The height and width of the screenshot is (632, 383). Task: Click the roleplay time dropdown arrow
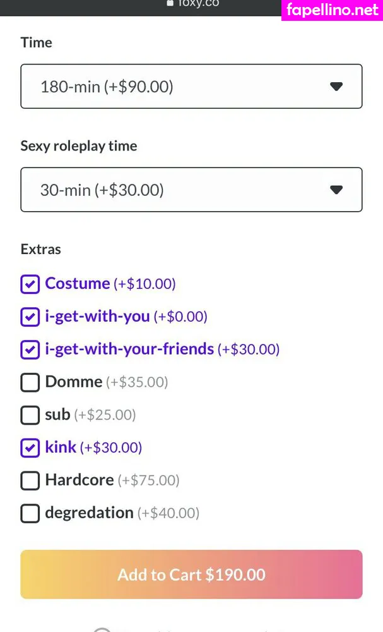click(x=336, y=190)
